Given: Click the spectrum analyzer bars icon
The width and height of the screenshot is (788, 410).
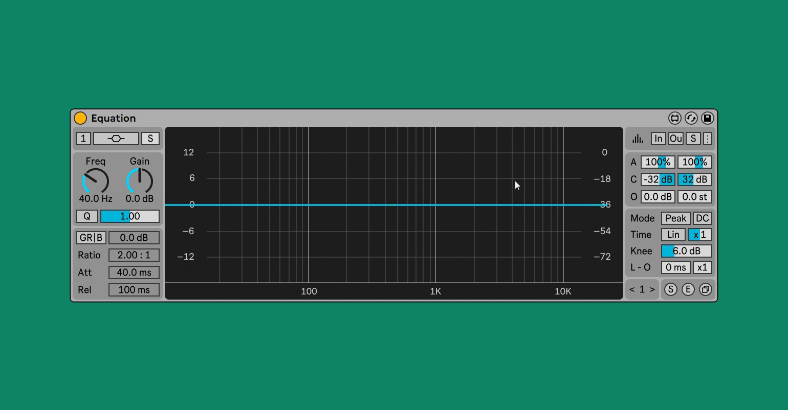Looking at the screenshot, I should tap(638, 139).
